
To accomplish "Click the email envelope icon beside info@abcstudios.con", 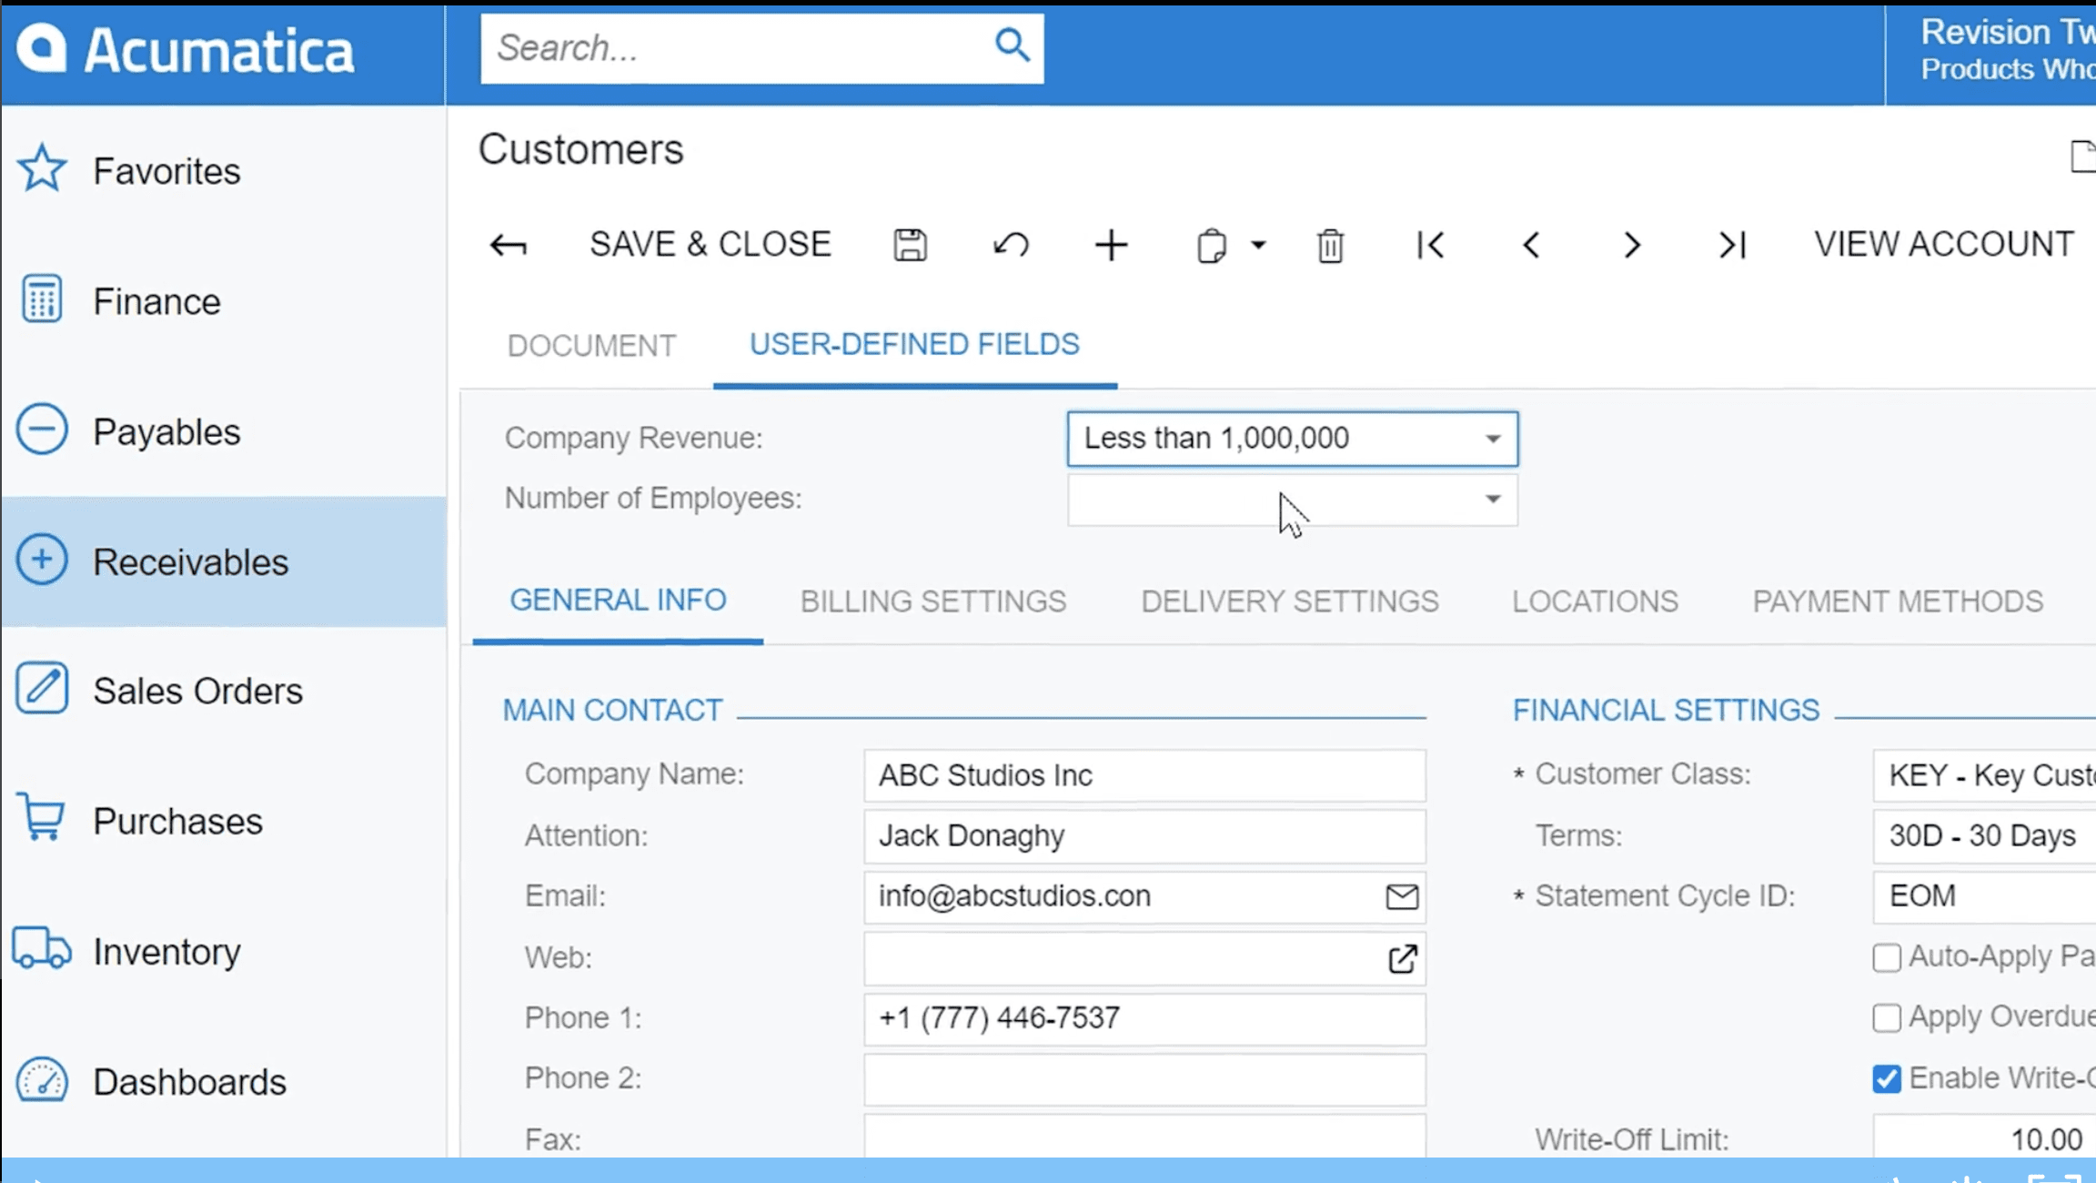I will coord(1401,897).
